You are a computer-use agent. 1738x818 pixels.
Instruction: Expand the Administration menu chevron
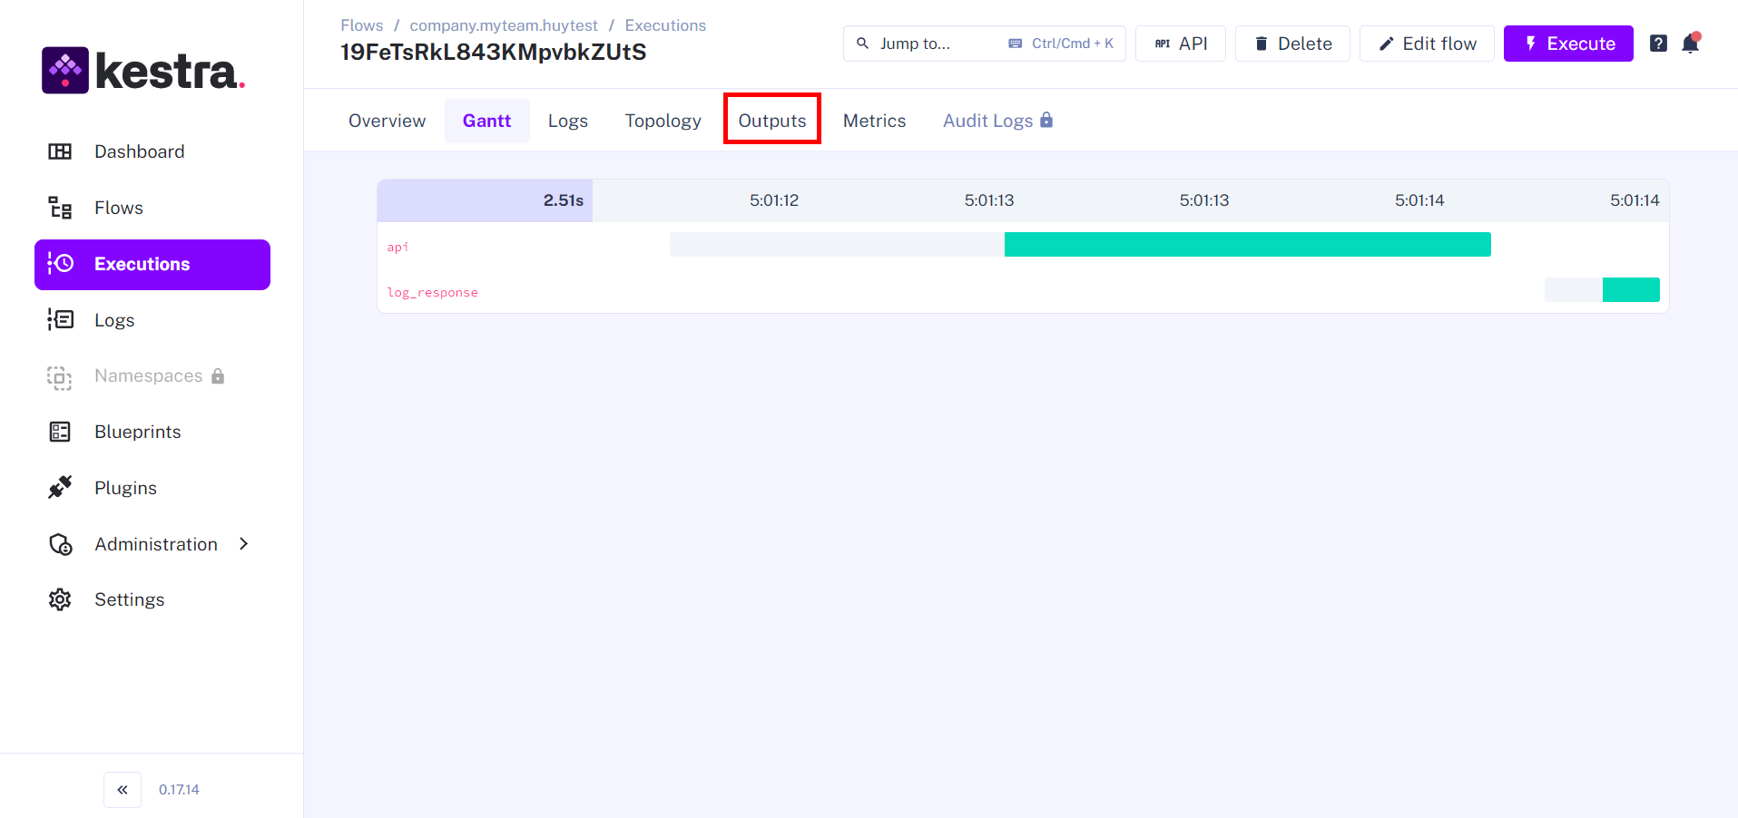click(243, 544)
